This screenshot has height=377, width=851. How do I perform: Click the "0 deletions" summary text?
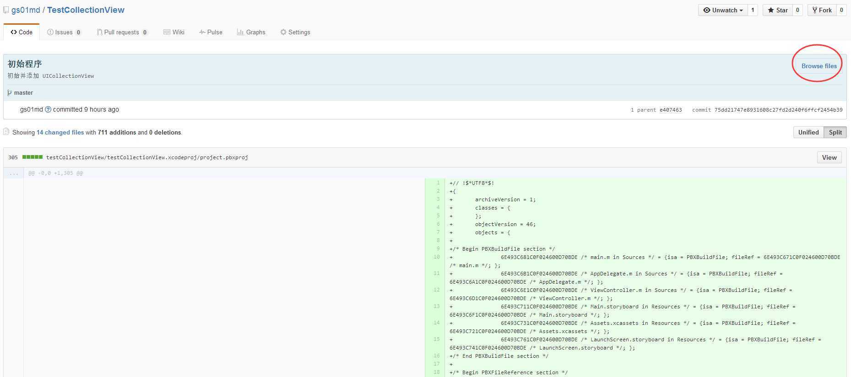tap(165, 132)
